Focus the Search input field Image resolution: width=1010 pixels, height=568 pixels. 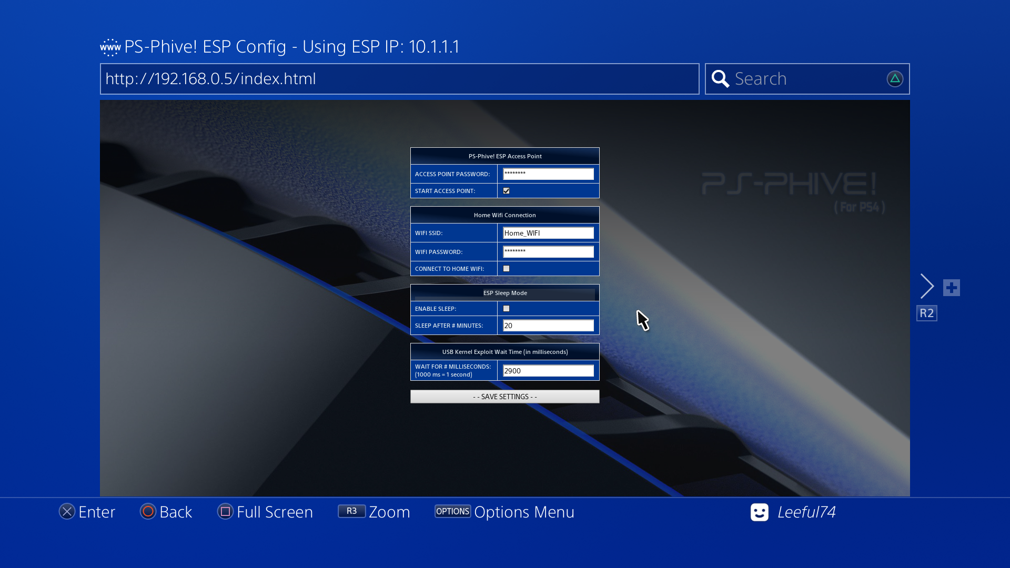click(x=807, y=79)
